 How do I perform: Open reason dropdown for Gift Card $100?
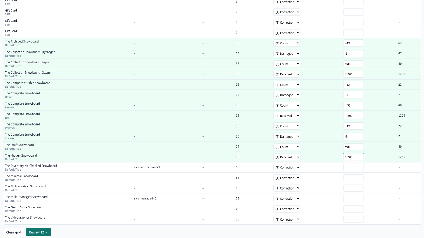(x=287, y=12)
